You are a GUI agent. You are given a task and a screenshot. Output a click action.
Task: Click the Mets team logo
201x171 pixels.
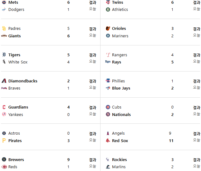4,2
